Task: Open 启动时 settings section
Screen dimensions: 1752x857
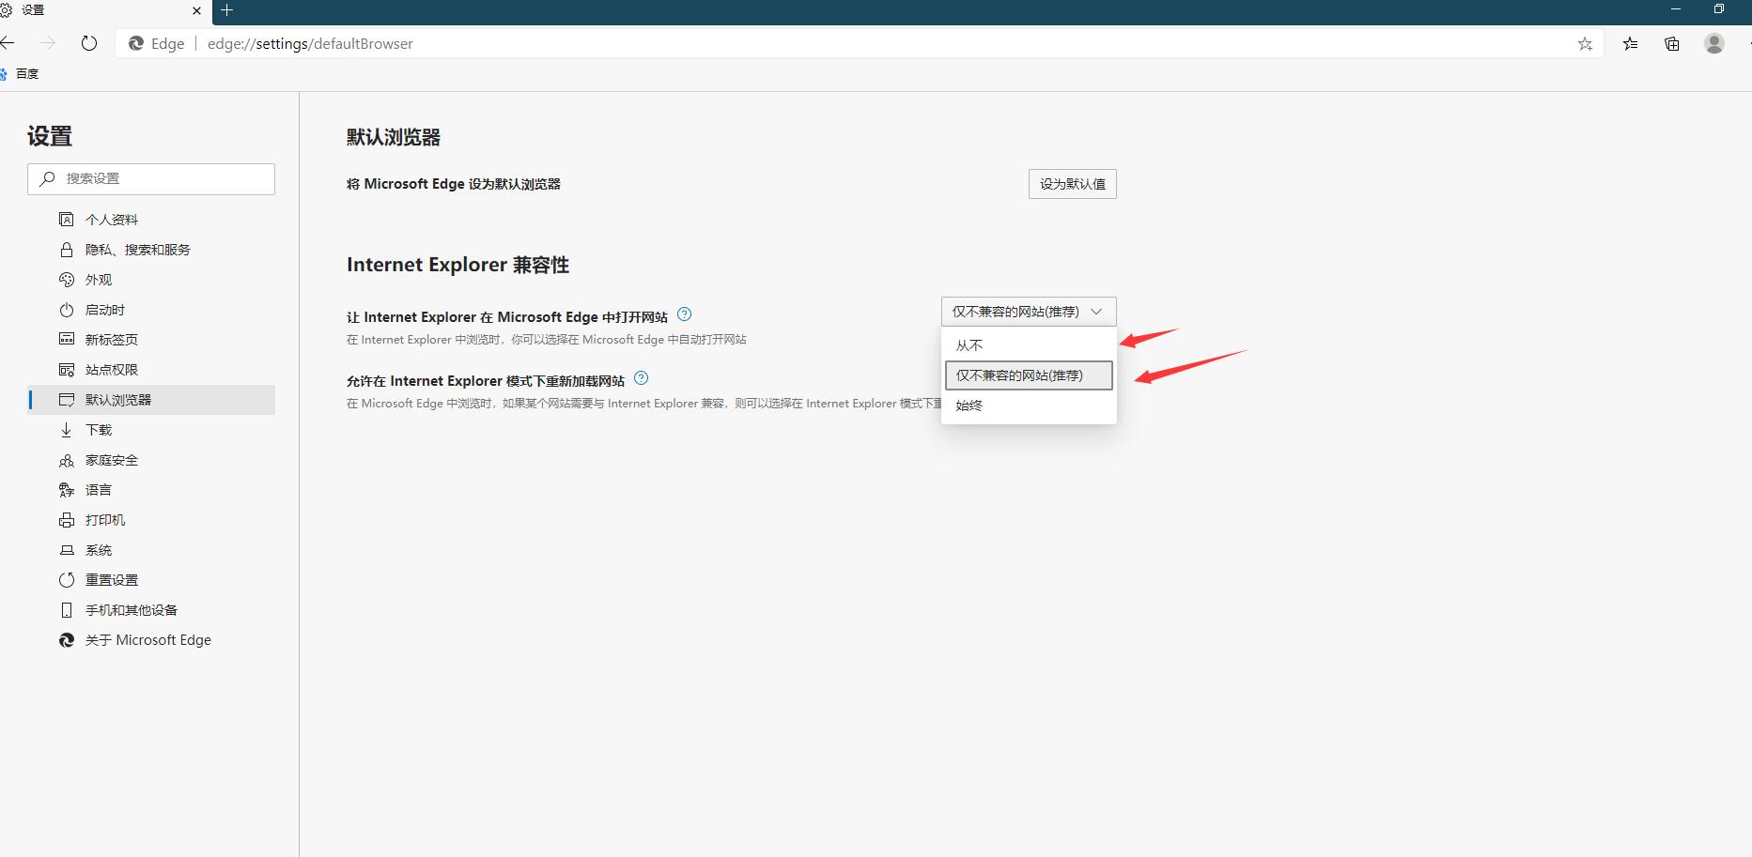Action: (x=152, y=310)
